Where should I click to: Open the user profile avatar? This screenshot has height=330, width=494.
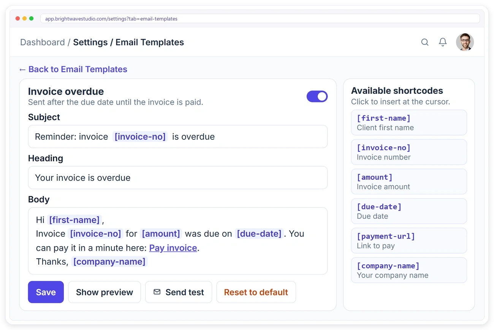465,42
